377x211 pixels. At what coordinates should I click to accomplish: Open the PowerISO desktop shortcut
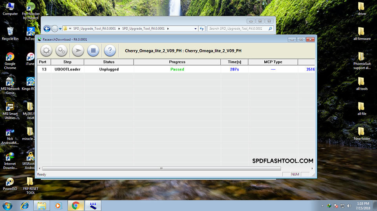(10, 184)
